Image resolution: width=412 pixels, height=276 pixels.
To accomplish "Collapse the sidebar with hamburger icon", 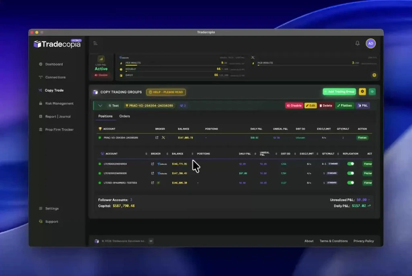I will coord(95,43).
